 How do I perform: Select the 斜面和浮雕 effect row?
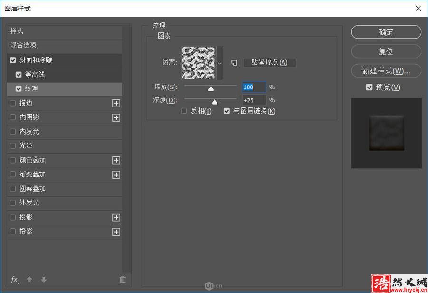point(64,60)
